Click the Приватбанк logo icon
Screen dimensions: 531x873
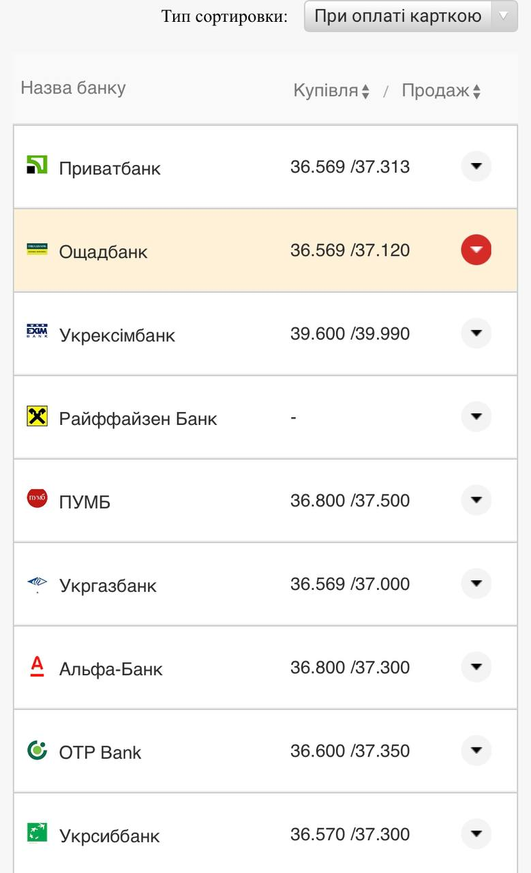37,165
